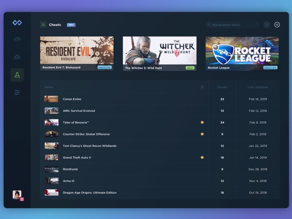Open the sliders settings sidebar icon
This screenshot has height=219, width=292.
click(x=17, y=92)
